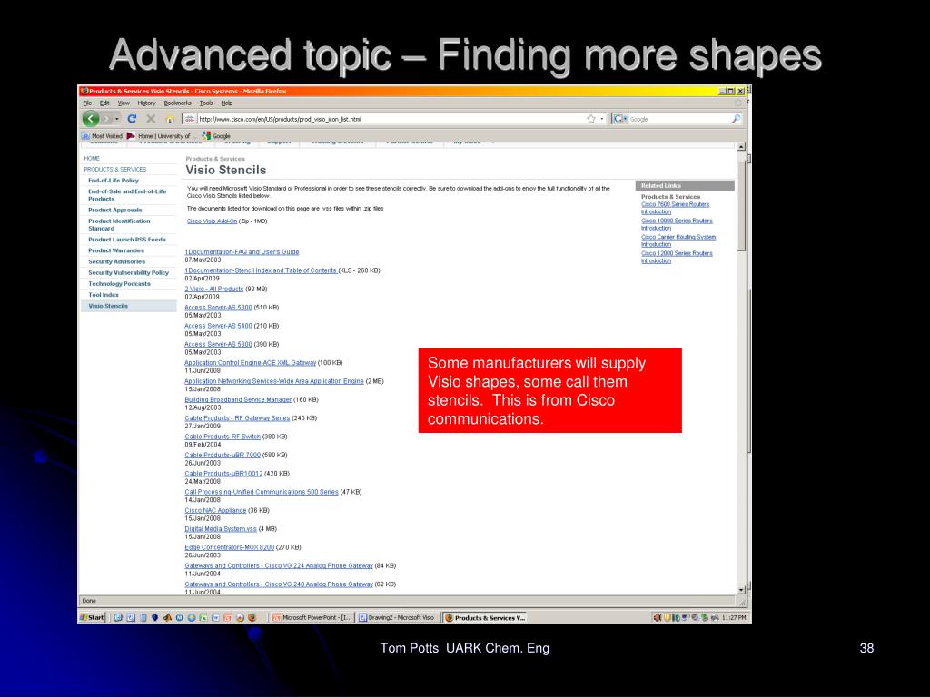Click the green Back arrow button
930x697 pixels.
[90, 119]
